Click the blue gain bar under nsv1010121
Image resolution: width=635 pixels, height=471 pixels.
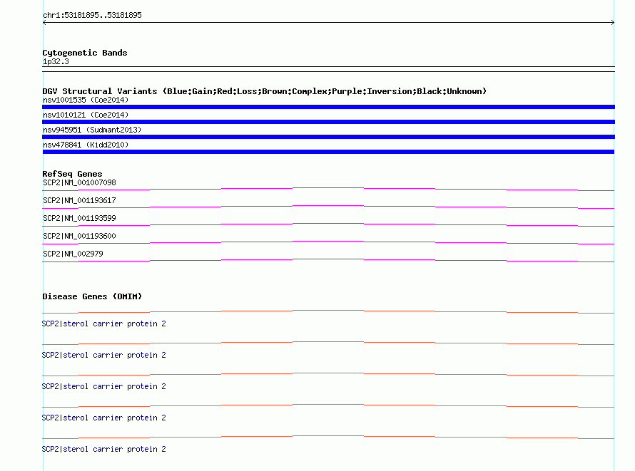328,122
